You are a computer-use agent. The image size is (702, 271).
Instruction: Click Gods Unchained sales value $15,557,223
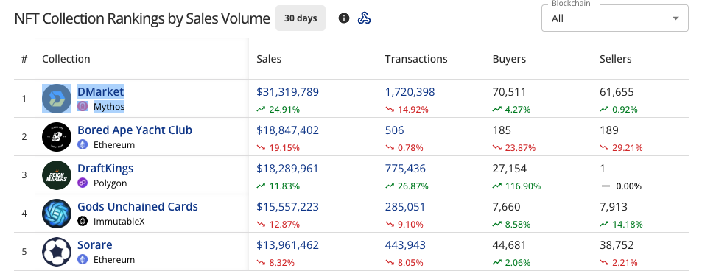(287, 206)
